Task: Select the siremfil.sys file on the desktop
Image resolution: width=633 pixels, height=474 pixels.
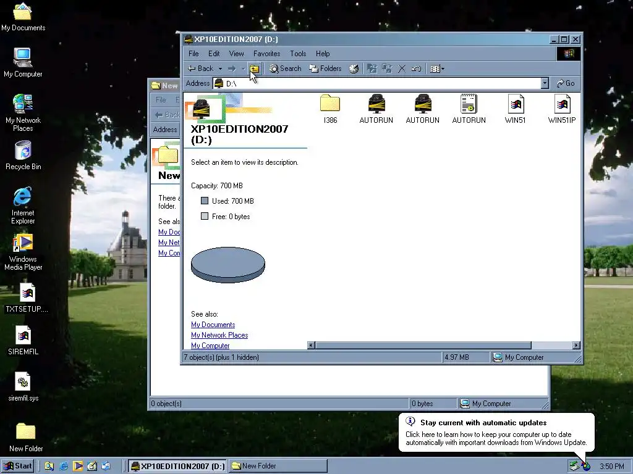Action: click(23, 387)
